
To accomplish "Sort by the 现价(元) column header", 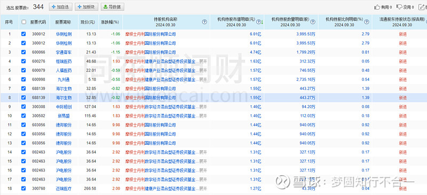I will click(88, 22).
